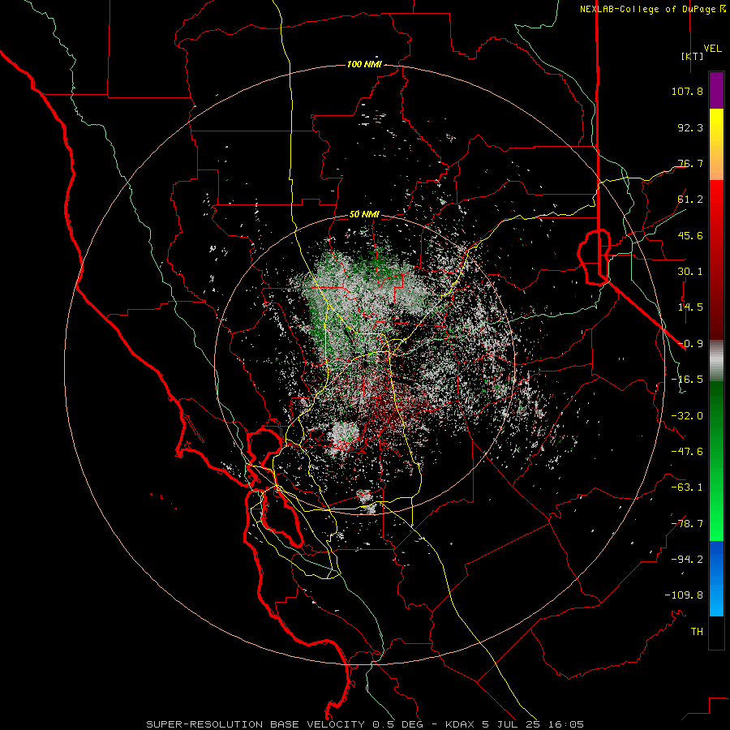
Task: Click the NEXLAB-College of DuPage label
Action: (x=653, y=9)
